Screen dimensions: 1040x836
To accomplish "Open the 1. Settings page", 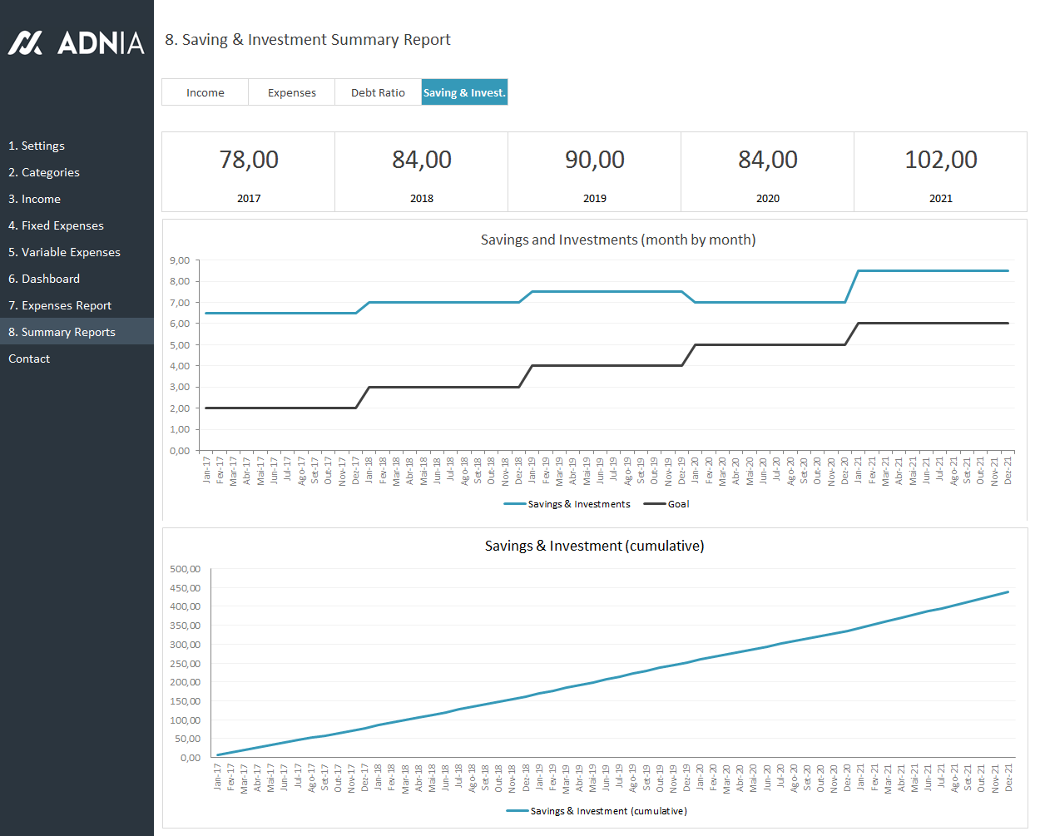I will point(37,146).
